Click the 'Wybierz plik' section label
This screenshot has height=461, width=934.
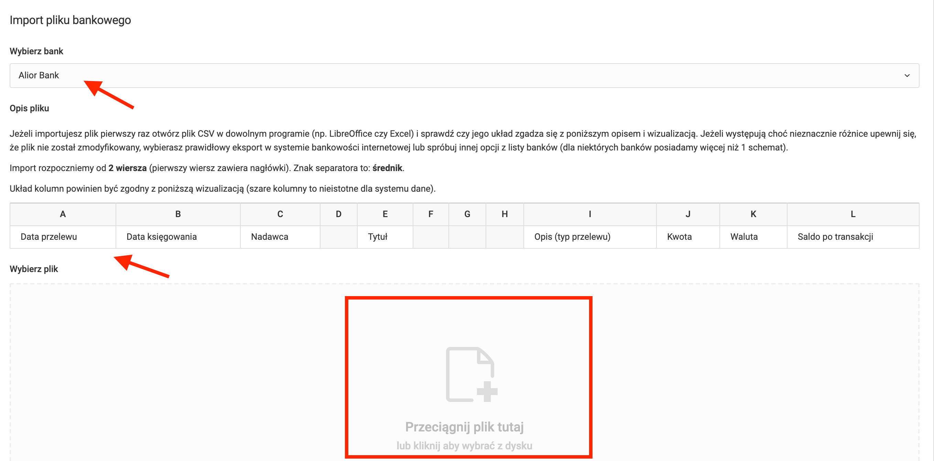34,269
